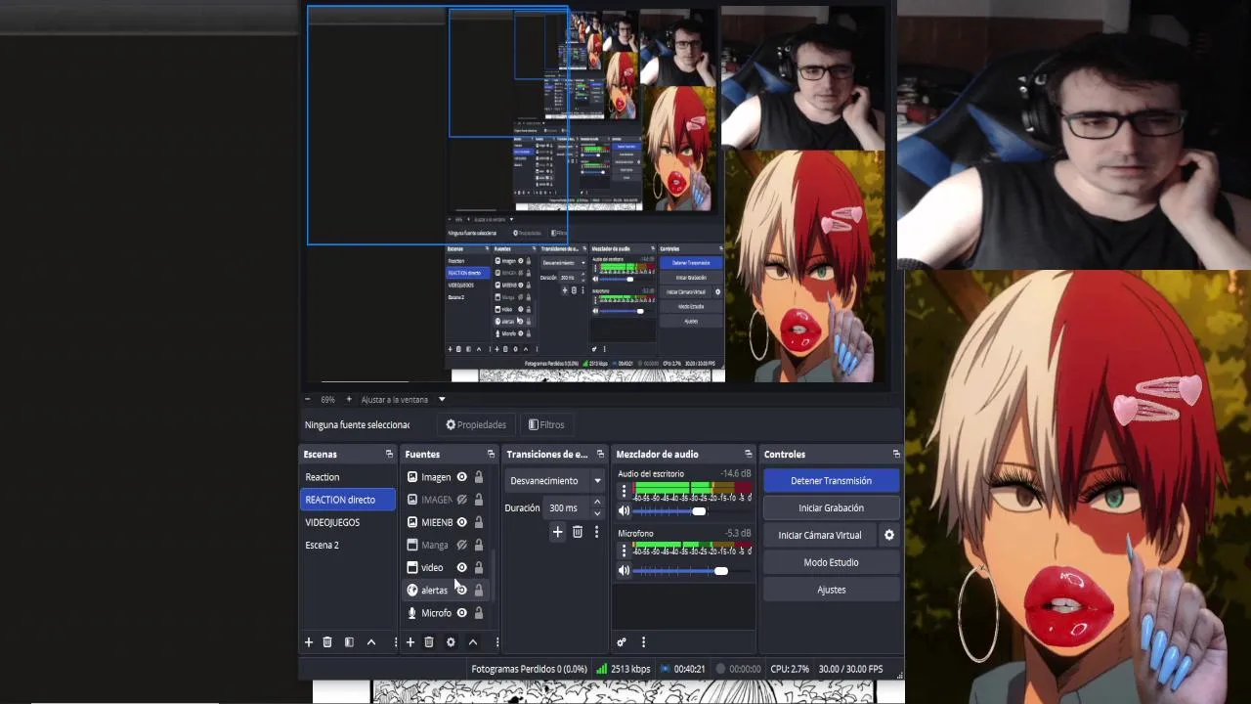Screen dimensions: 1251x704
Task: Lock toggle for the Imagen source
Action: pos(478,477)
